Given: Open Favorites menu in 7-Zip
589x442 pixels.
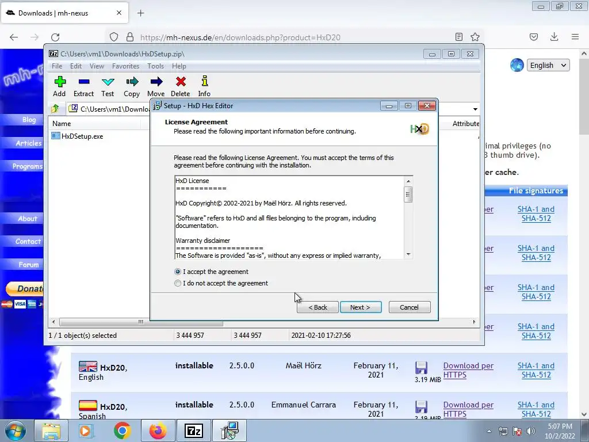Looking at the screenshot, I should click(125, 66).
